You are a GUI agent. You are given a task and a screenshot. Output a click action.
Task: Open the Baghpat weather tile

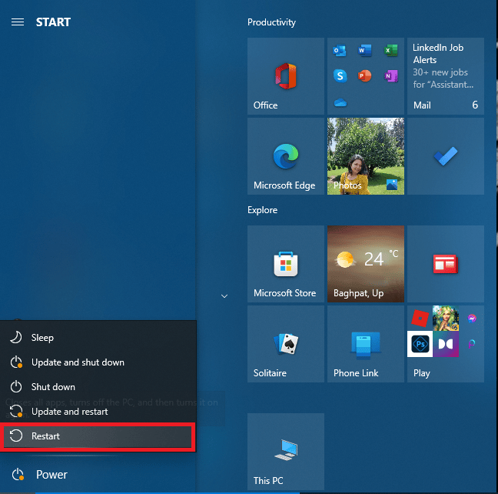click(x=366, y=264)
